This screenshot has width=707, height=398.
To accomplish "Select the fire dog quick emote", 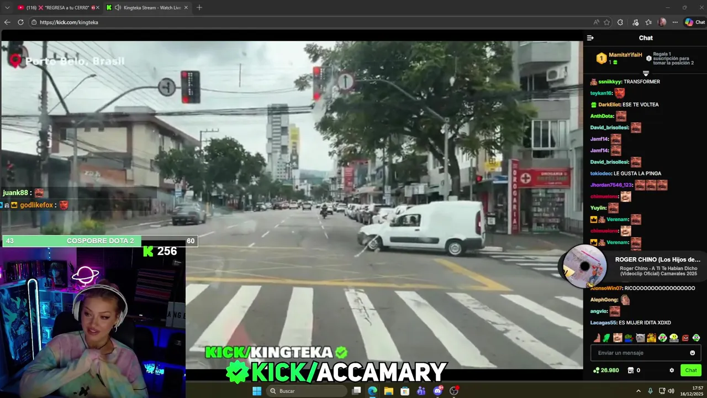I will (x=651, y=338).
